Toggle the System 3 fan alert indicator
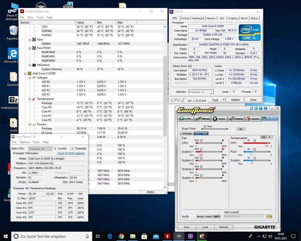This screenshot has height=241, width=301. (223, 166)
